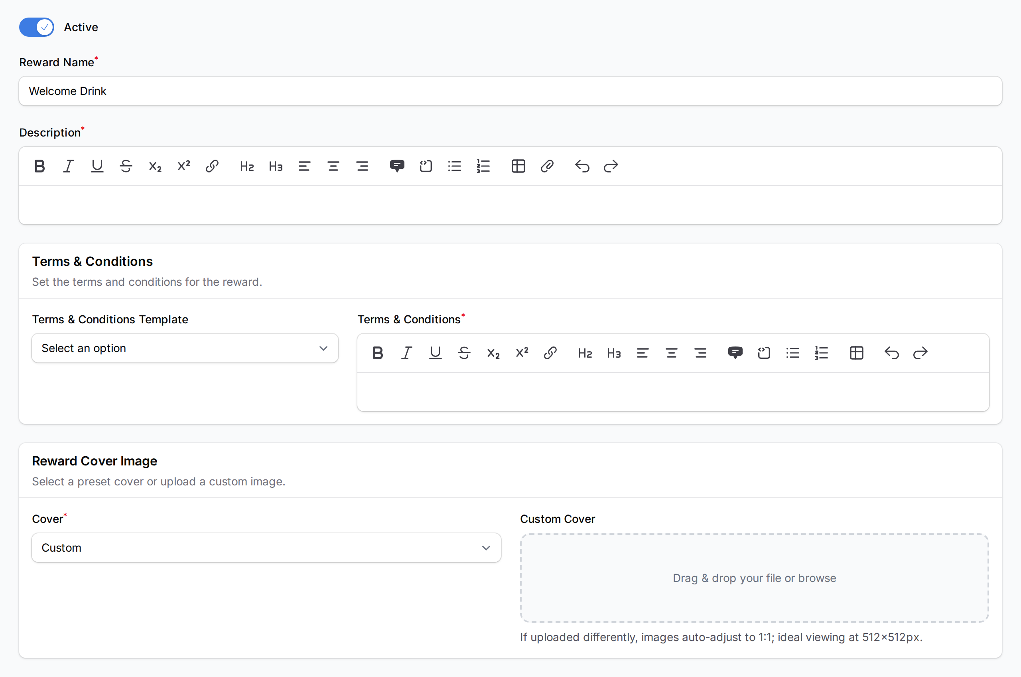This screenshot has height=677, width=1021.
Task: Undo in the Description editor toolbar
Action: [x=582, y=166]
